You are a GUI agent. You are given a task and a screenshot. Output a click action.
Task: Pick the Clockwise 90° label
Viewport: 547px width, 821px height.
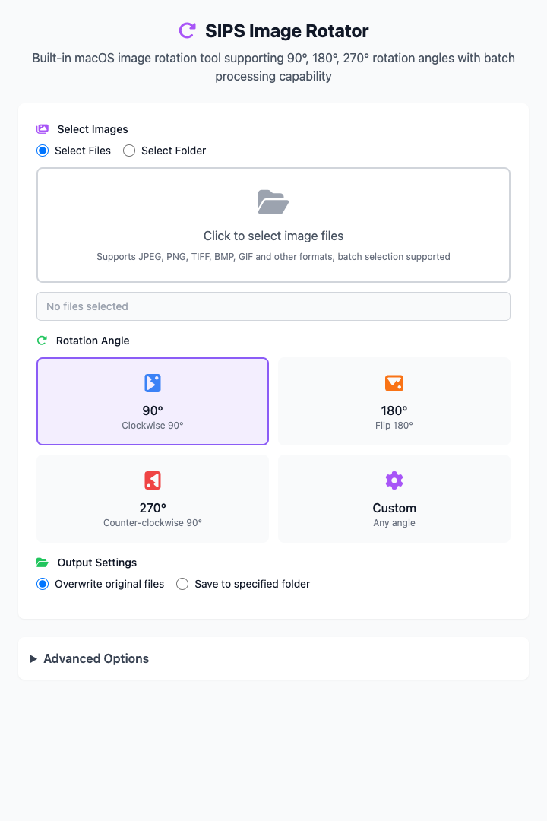153,426
